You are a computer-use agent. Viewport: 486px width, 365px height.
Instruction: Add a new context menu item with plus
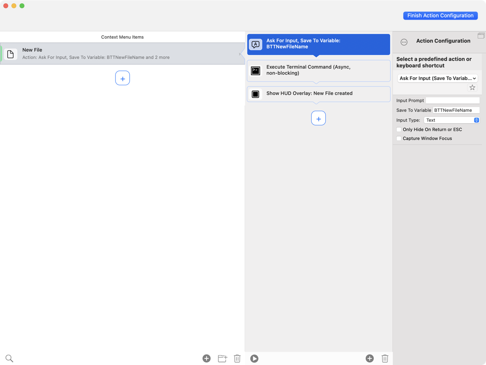point(122,78)
